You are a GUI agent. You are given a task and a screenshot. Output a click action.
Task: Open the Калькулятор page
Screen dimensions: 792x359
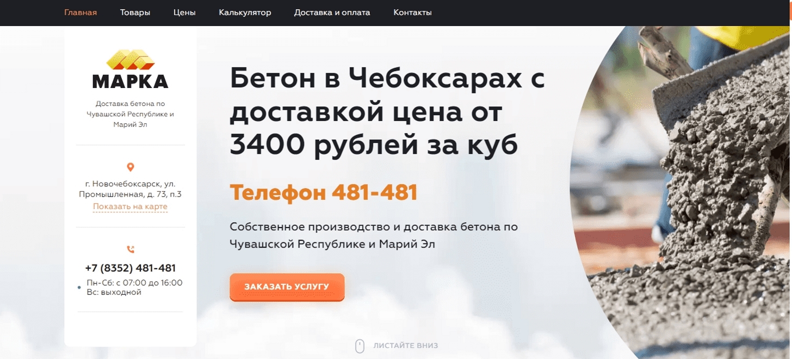245,12
